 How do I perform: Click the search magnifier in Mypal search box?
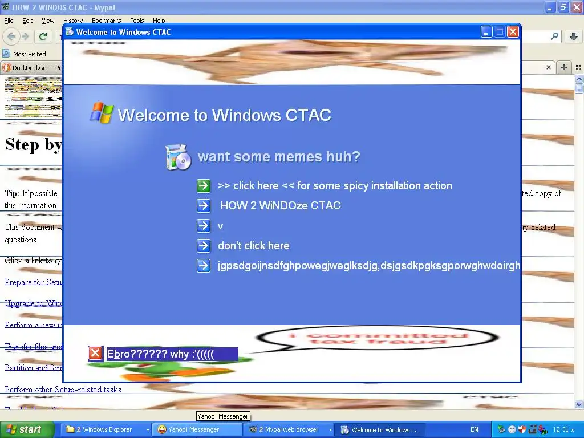click(554, 36)
